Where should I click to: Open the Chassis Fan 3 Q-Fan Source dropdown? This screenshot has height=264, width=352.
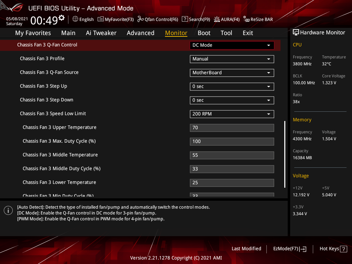pyautogui.click(x=232, y=73)
